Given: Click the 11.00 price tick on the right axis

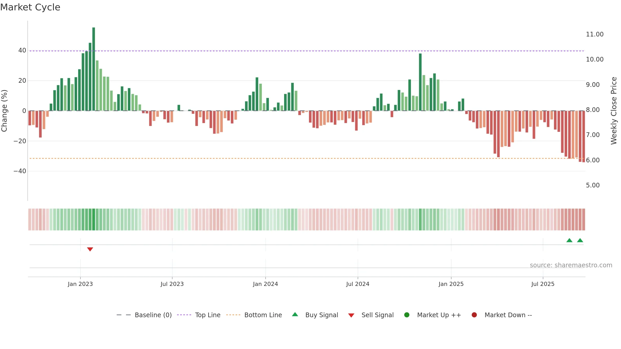Looking at the screenshot, I should [595, 34].
